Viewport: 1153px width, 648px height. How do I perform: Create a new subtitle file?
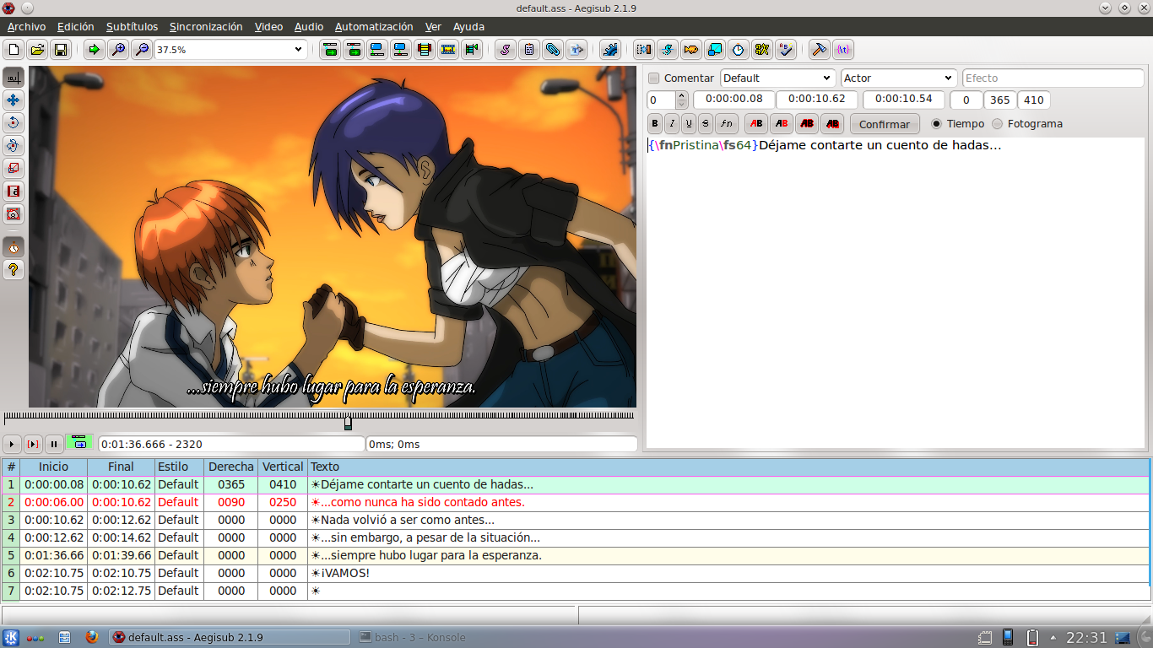(14, 50)
